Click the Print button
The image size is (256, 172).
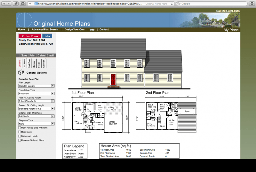click(32, 55)
